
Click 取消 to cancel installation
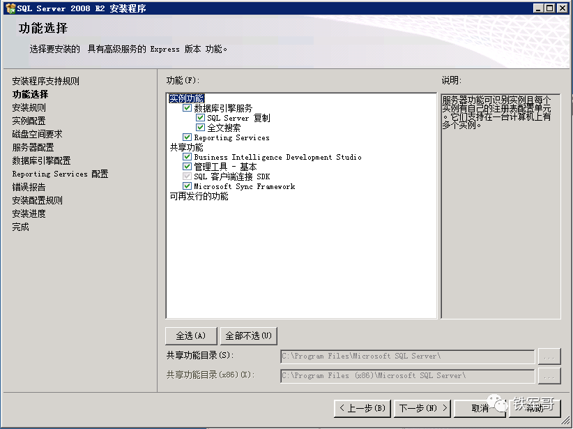(x=479, y=408)
